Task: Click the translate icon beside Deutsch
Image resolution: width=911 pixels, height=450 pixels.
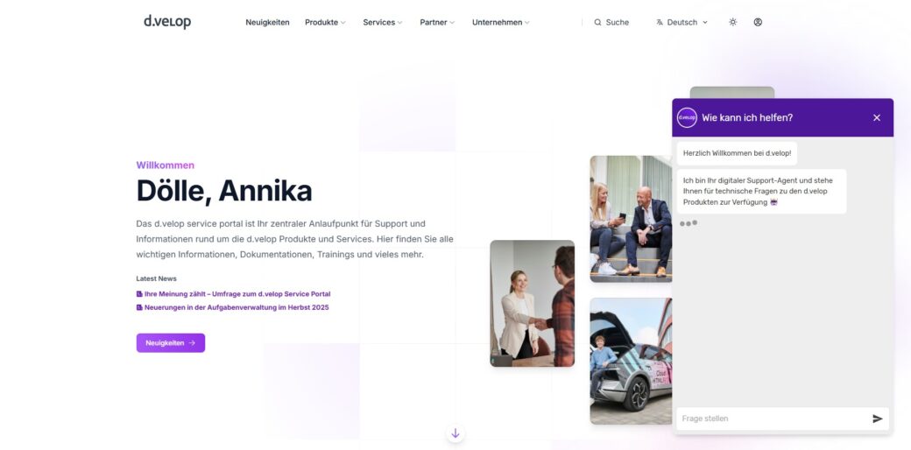Action: coord(660,23)
